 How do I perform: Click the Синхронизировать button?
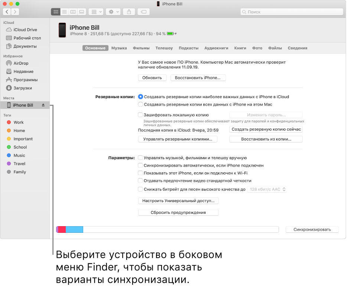[x=312, y=229]
